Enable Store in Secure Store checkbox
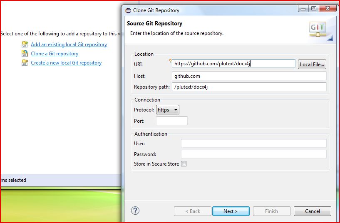Viewport: 340px width, 223px height. (184, 164)
